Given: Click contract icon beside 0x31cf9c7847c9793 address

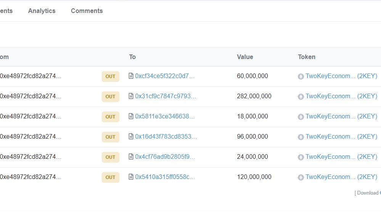Looking at the screenshot, I should point(131,96).
